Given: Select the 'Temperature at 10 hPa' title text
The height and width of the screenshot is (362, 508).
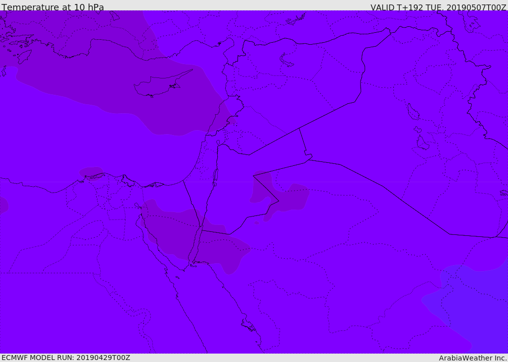Looking at the screenshot, I should tap(53, 7).
